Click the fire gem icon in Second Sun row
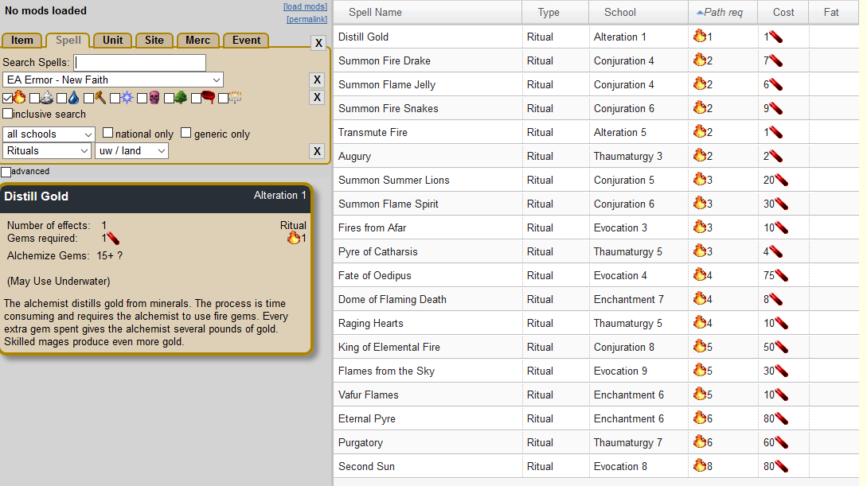This screenshot has width=867, height=486. click(781, 466)
